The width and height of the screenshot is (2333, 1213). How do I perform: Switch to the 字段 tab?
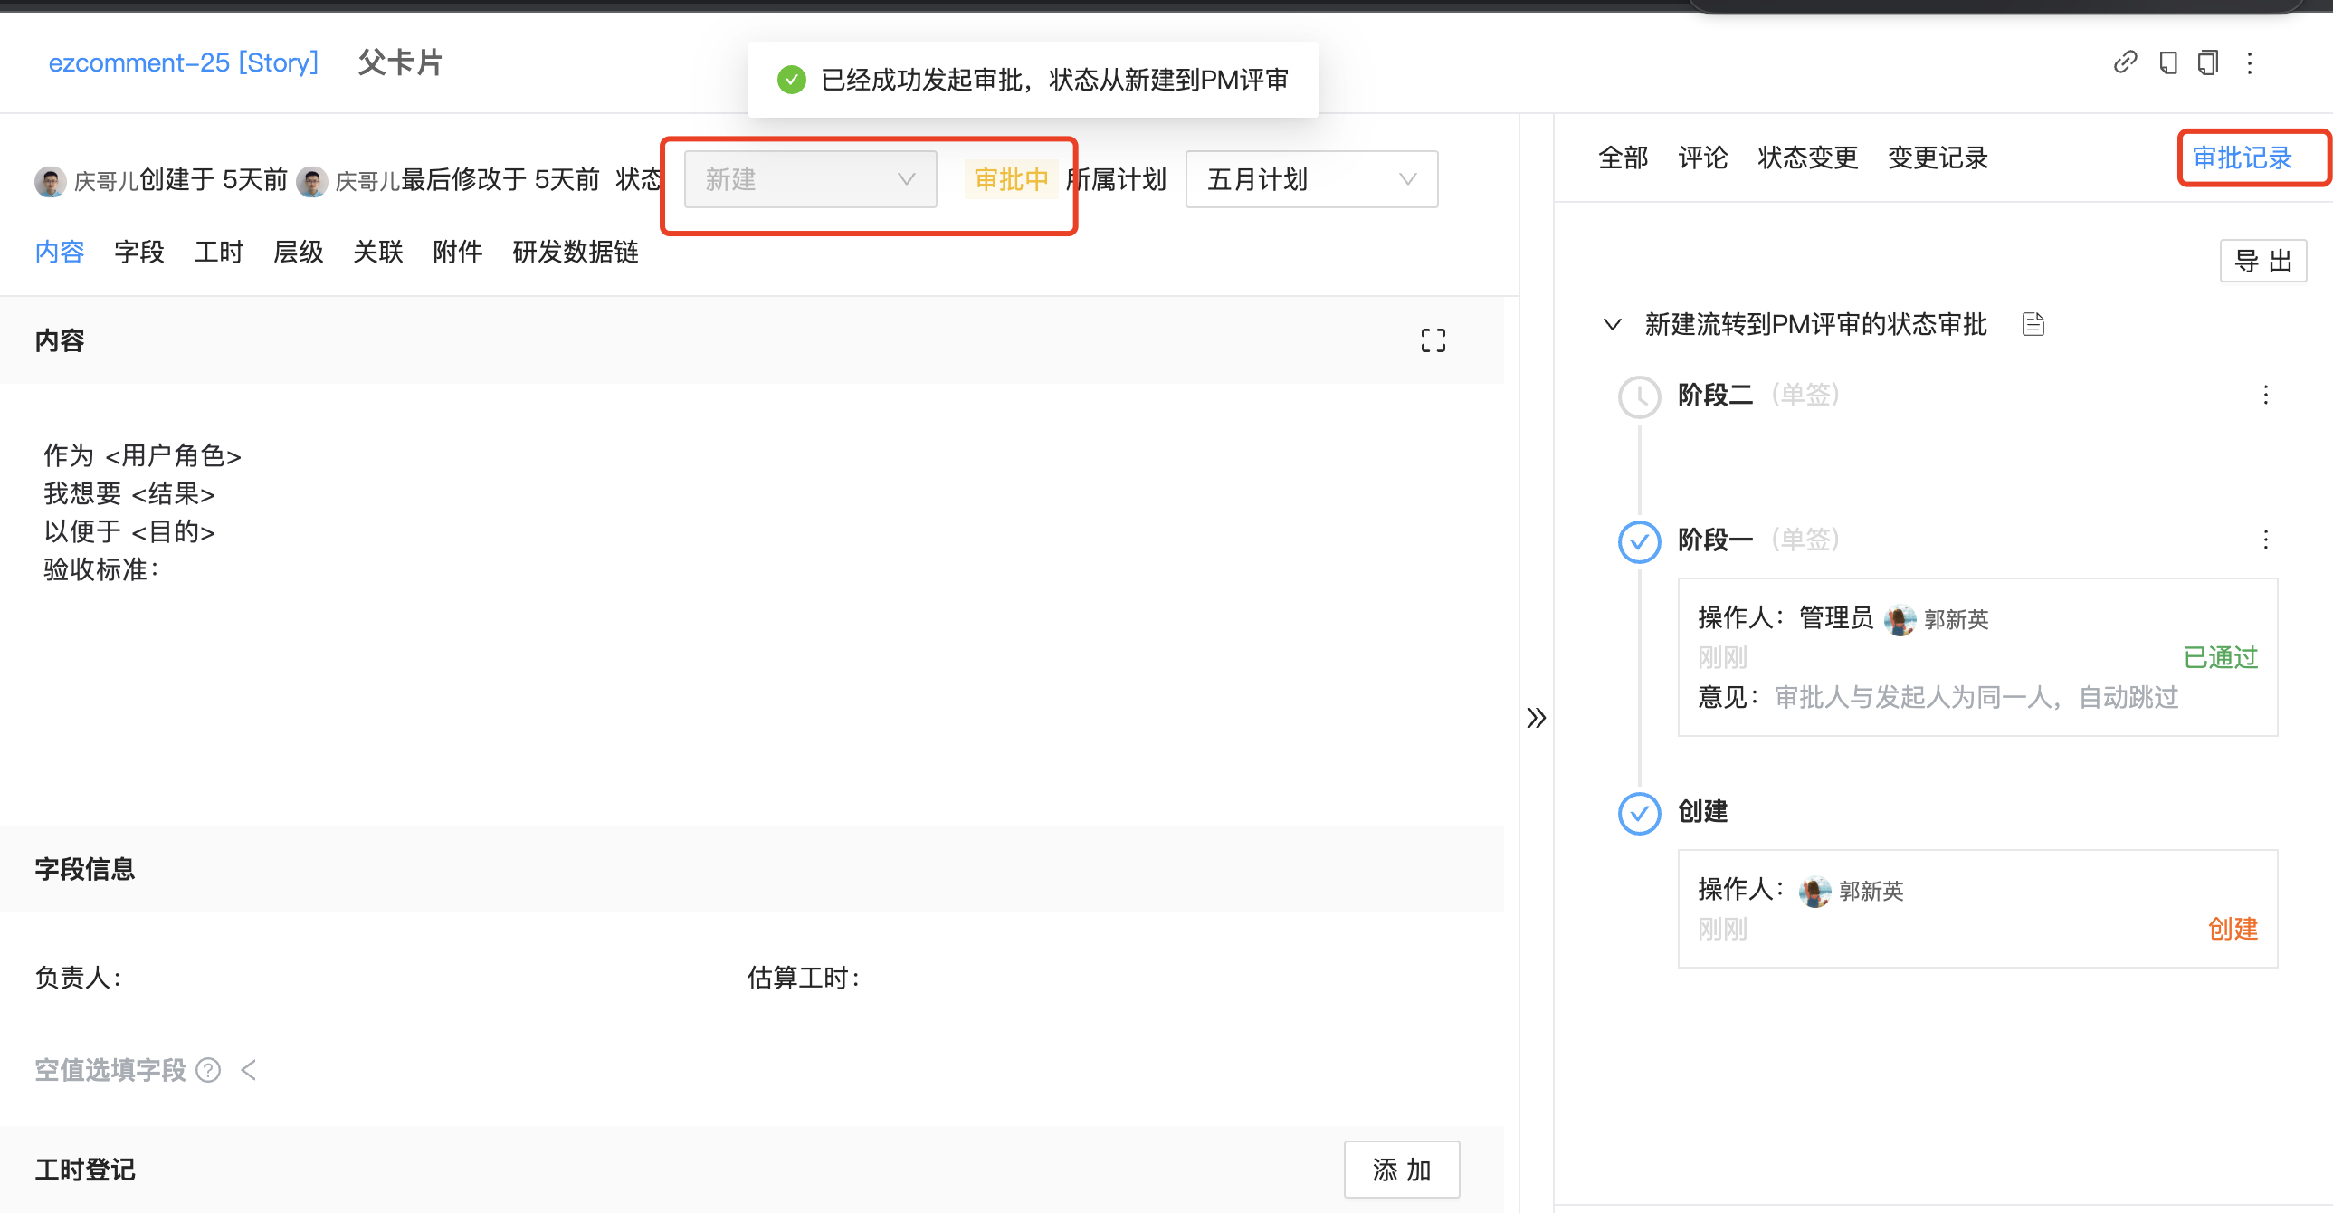tap(138, 252)
